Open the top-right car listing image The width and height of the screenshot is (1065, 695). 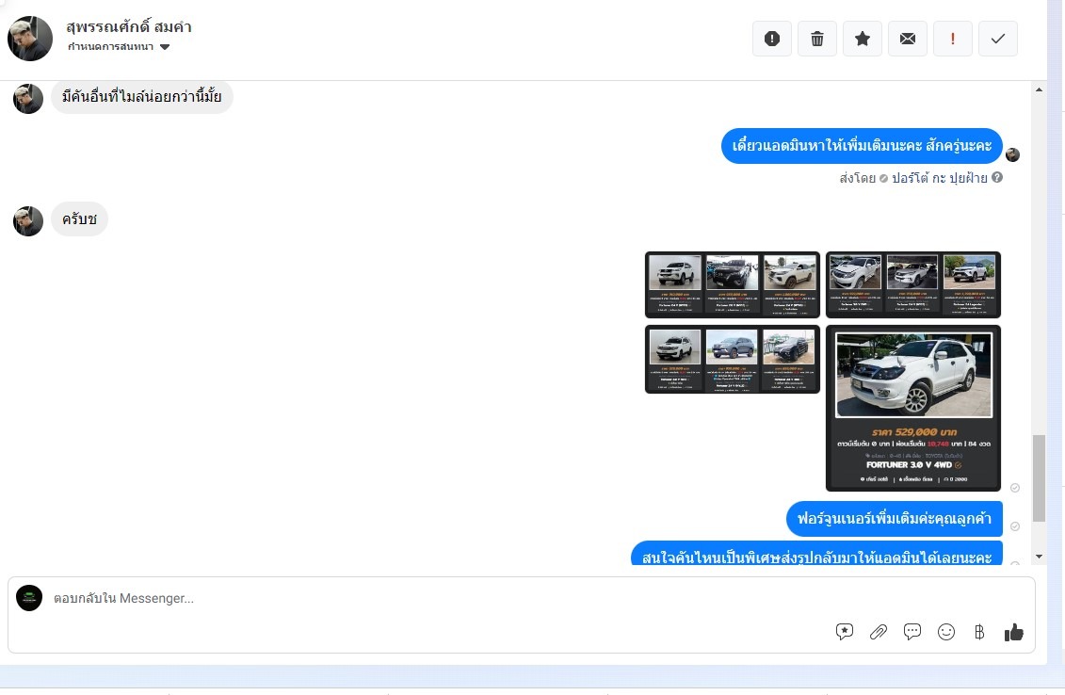pyautogui.click(x=912, y=284)
